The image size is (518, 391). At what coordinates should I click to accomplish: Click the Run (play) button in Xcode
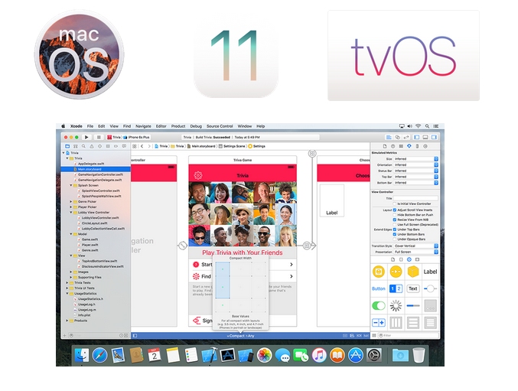[x=86, y=137]
